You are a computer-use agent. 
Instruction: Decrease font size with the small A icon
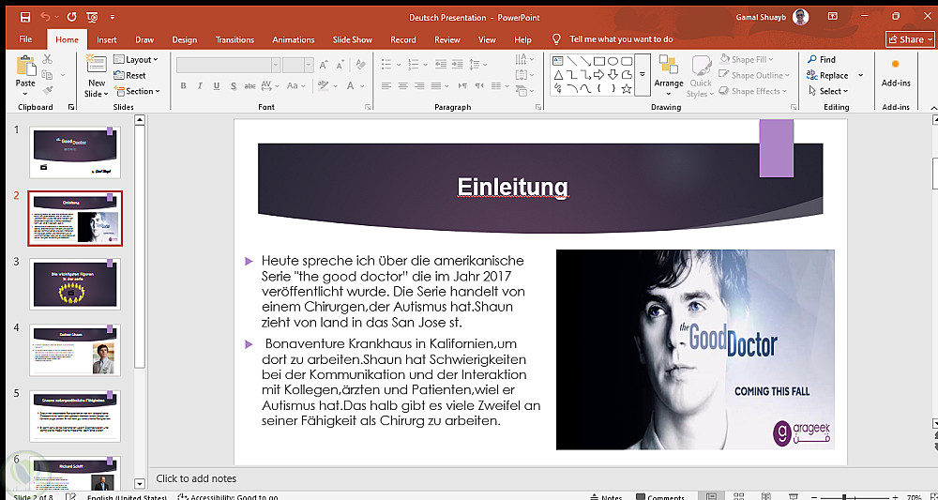341,65
